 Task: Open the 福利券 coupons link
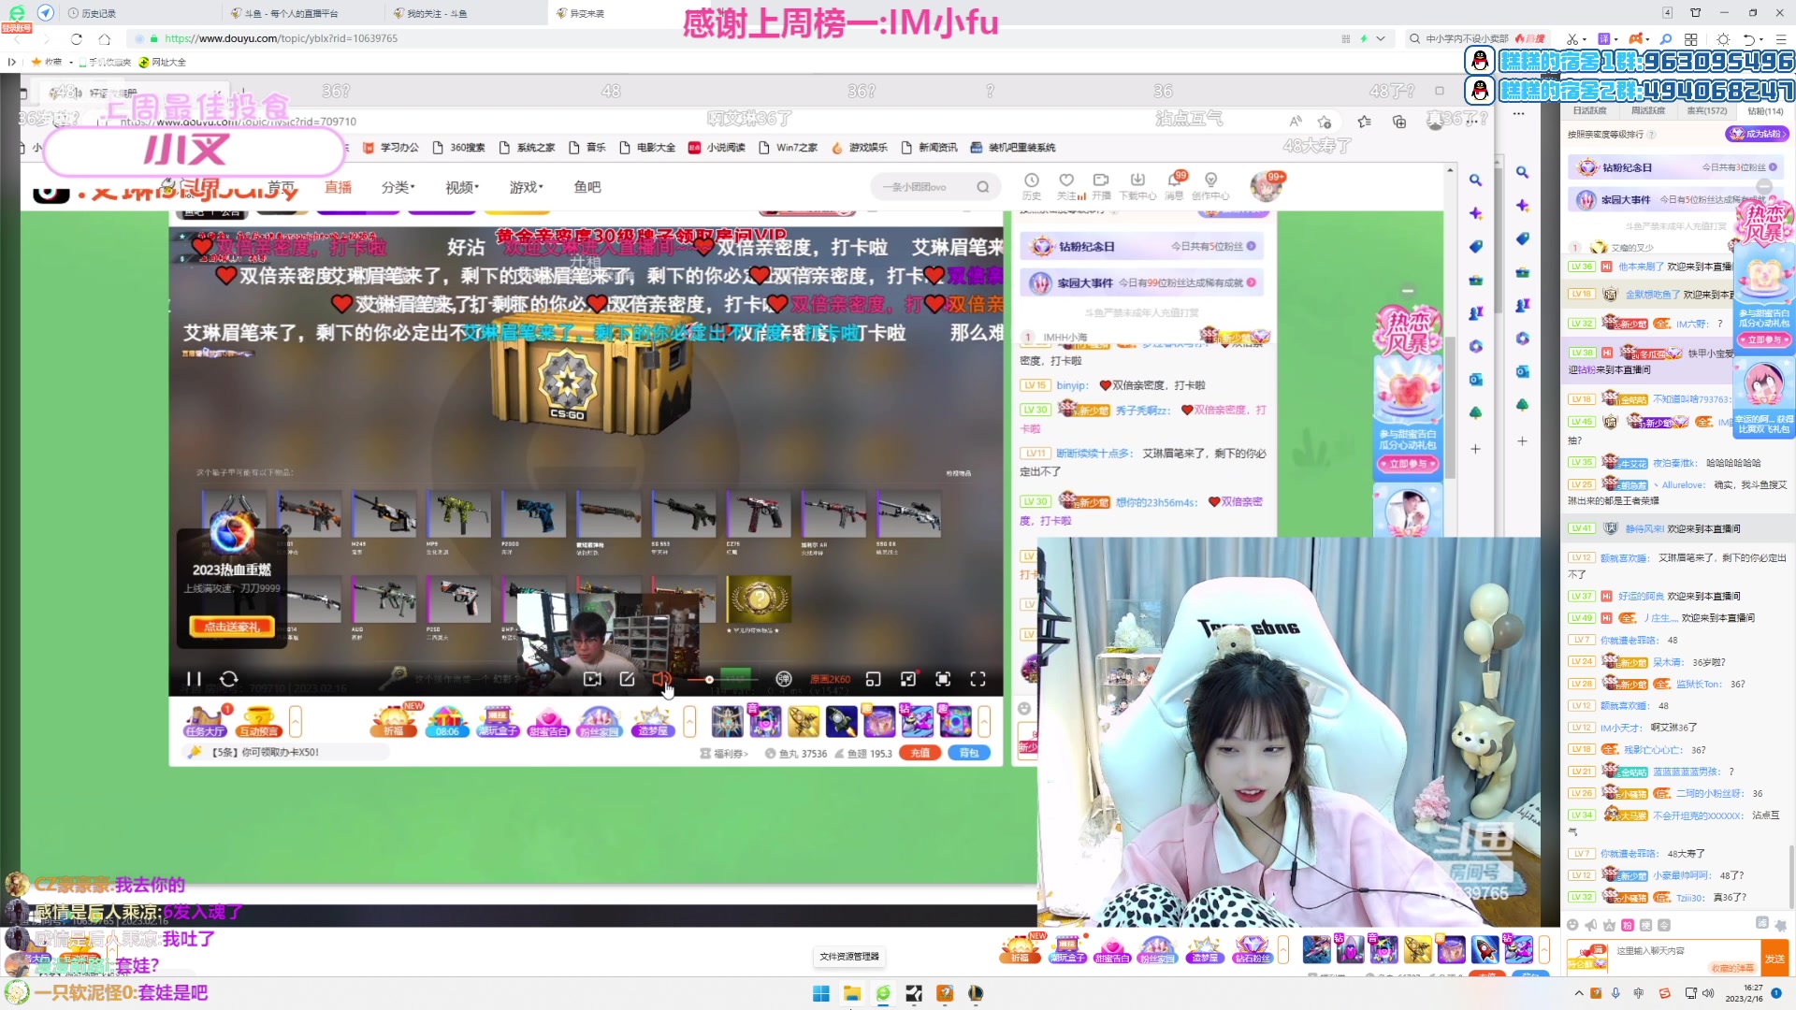(724, 753)
